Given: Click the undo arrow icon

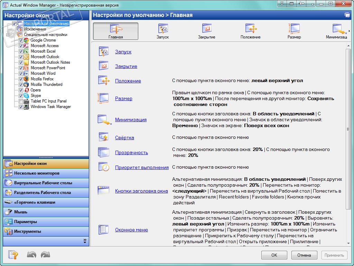Looking at the screenshot, I should pyautogui.click(x=31, y=255).
